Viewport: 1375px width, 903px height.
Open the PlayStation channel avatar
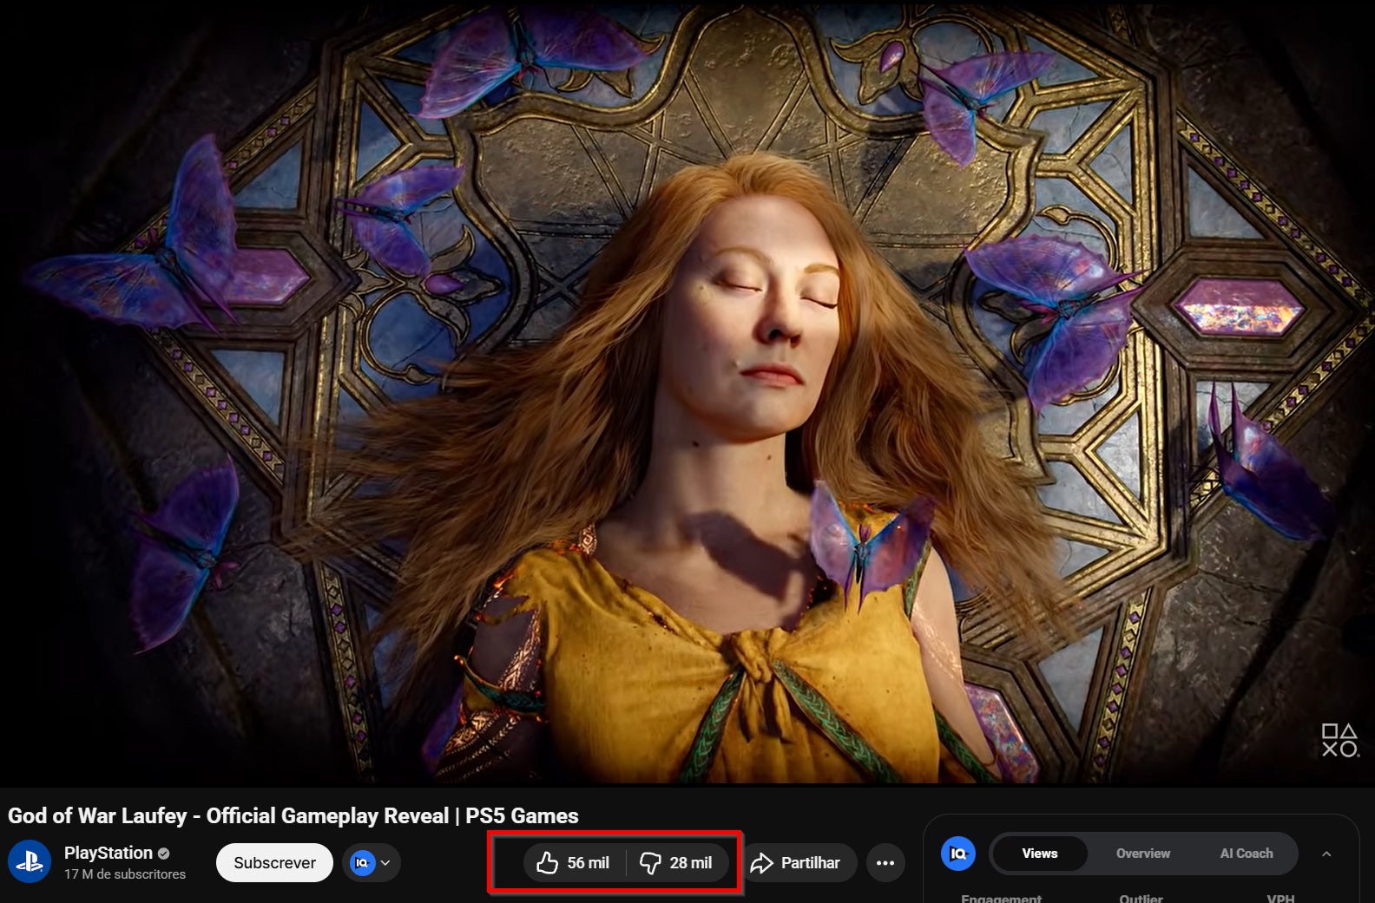30,862
